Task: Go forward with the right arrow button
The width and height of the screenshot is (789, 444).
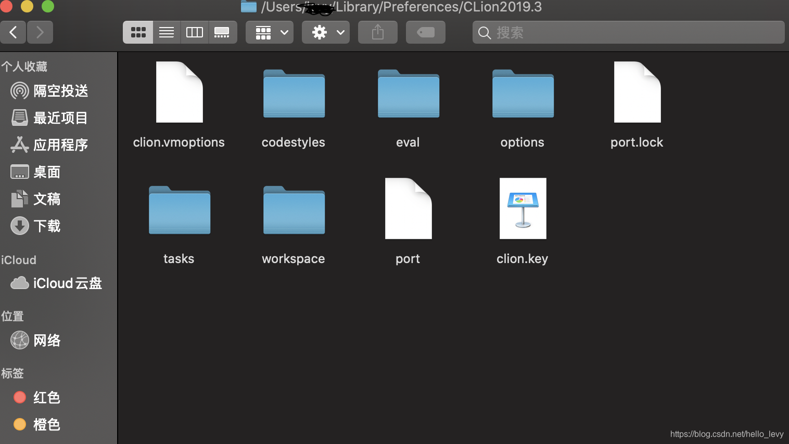Action: 40,32
